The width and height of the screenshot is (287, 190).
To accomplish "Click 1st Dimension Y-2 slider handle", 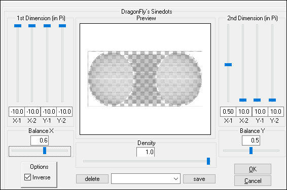I will pyautogui.click(x=62, y=26).
